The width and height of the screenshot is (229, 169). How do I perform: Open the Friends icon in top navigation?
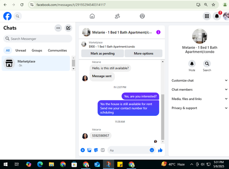117,16
